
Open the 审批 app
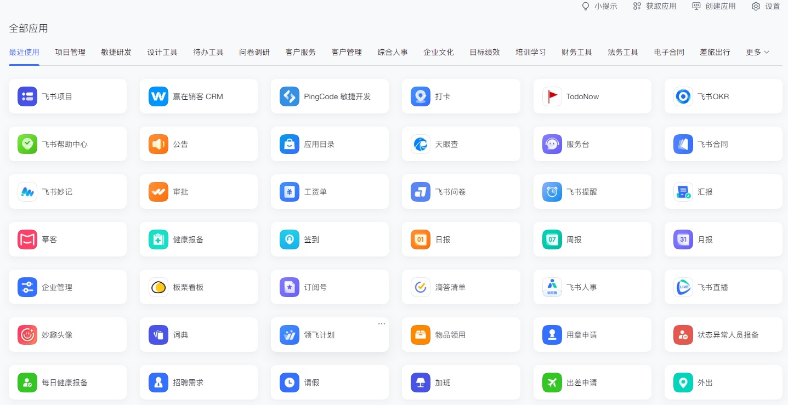coord(199,192)
